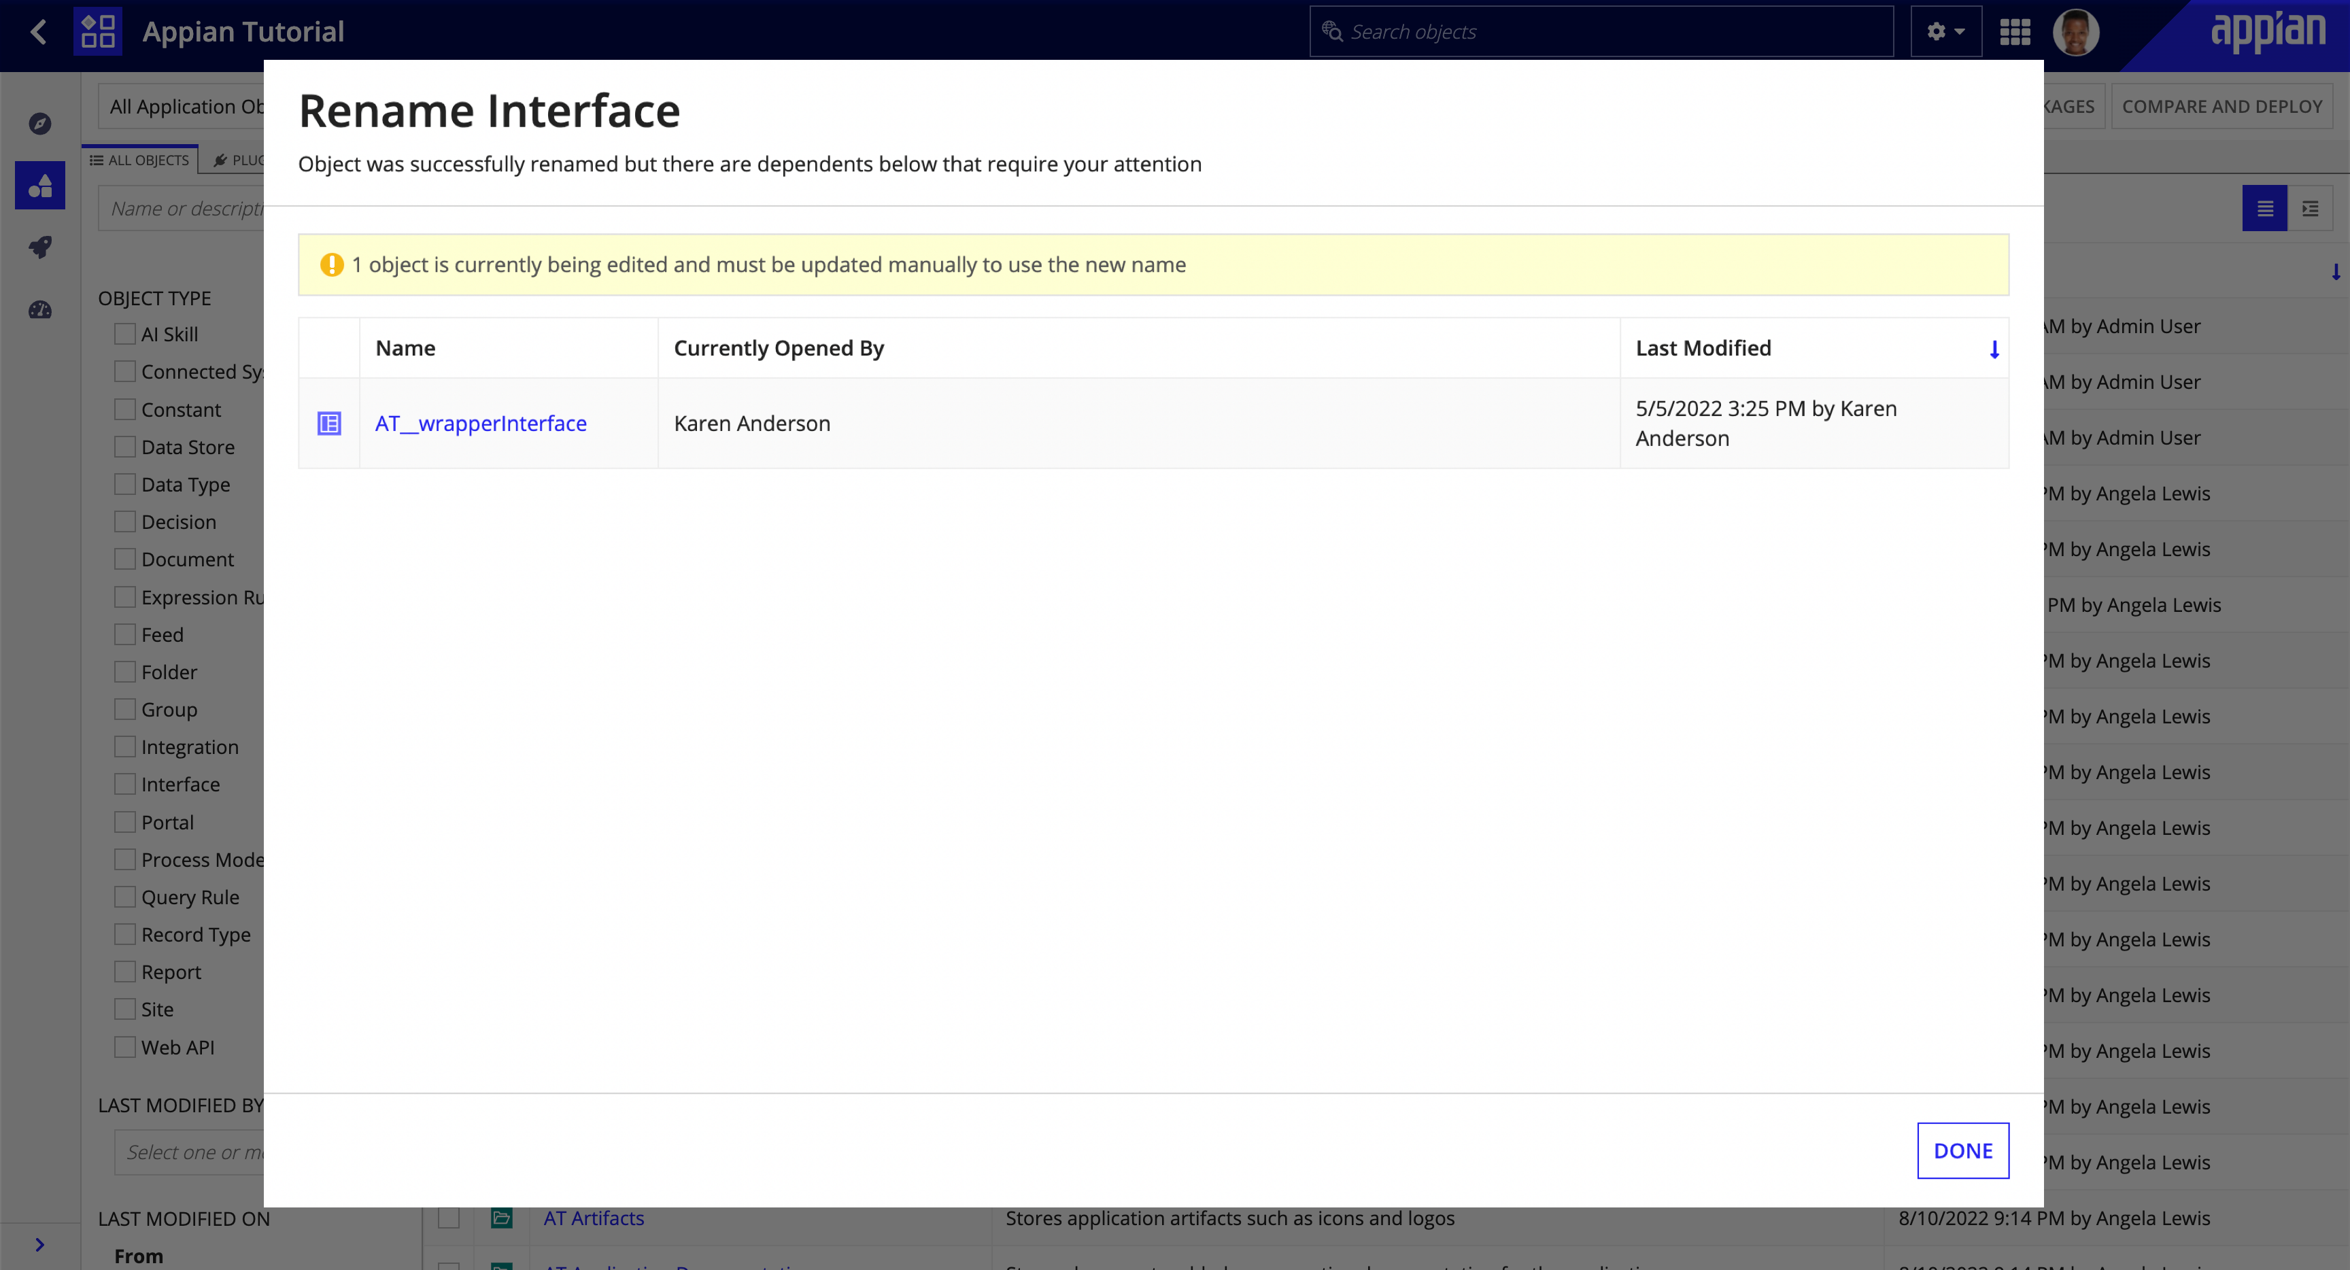Click the Currently Opened By column header
The height and width of the screenshot is (1270, 2350).
tap(779, 349)
